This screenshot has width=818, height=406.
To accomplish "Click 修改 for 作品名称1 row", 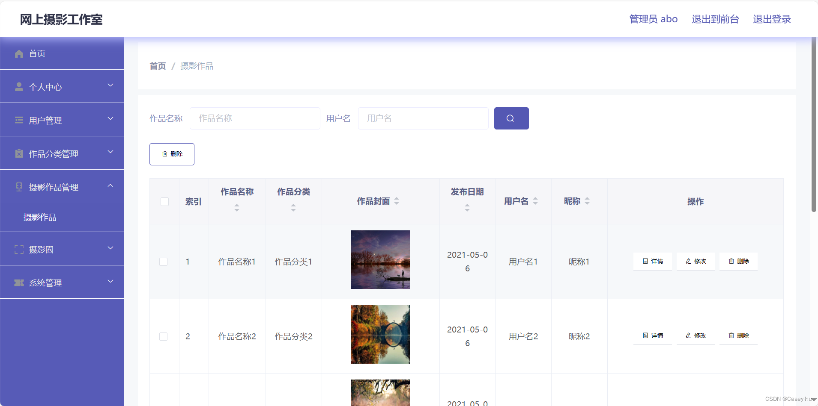I will pos(696,261).
